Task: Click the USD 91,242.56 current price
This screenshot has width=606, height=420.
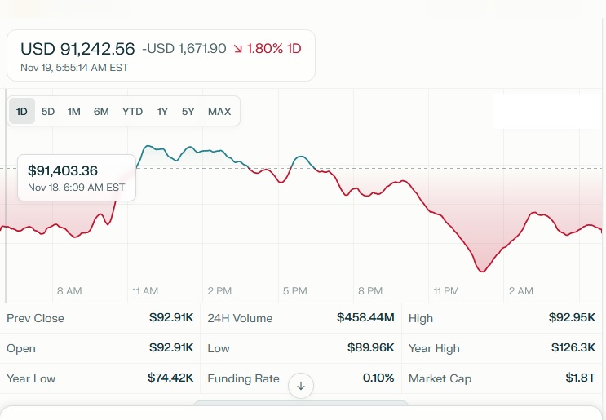Action: tap(77, 49)
